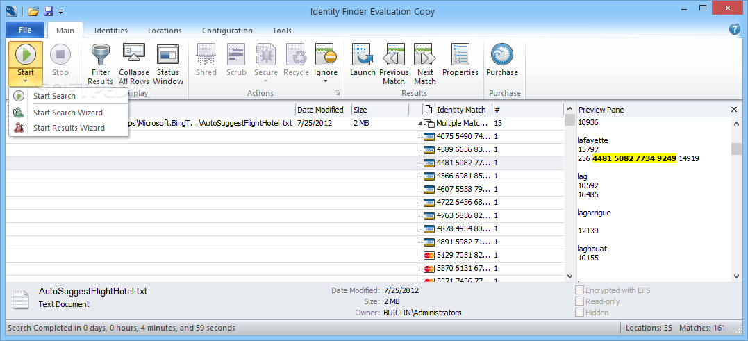The image size is (748, 341).
Task: Switch to the Locations tab
Action: [x=165, y=31]
